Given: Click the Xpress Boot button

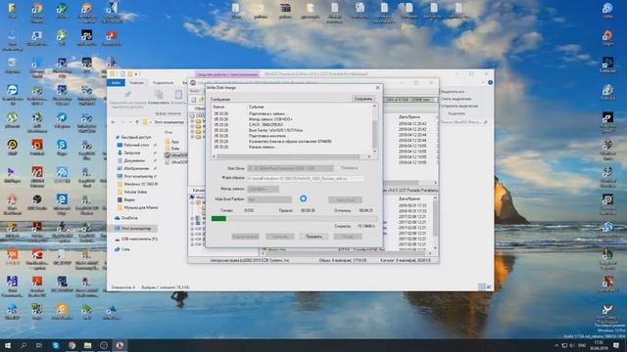Looking at the screenshot, I should pos(345,199).
